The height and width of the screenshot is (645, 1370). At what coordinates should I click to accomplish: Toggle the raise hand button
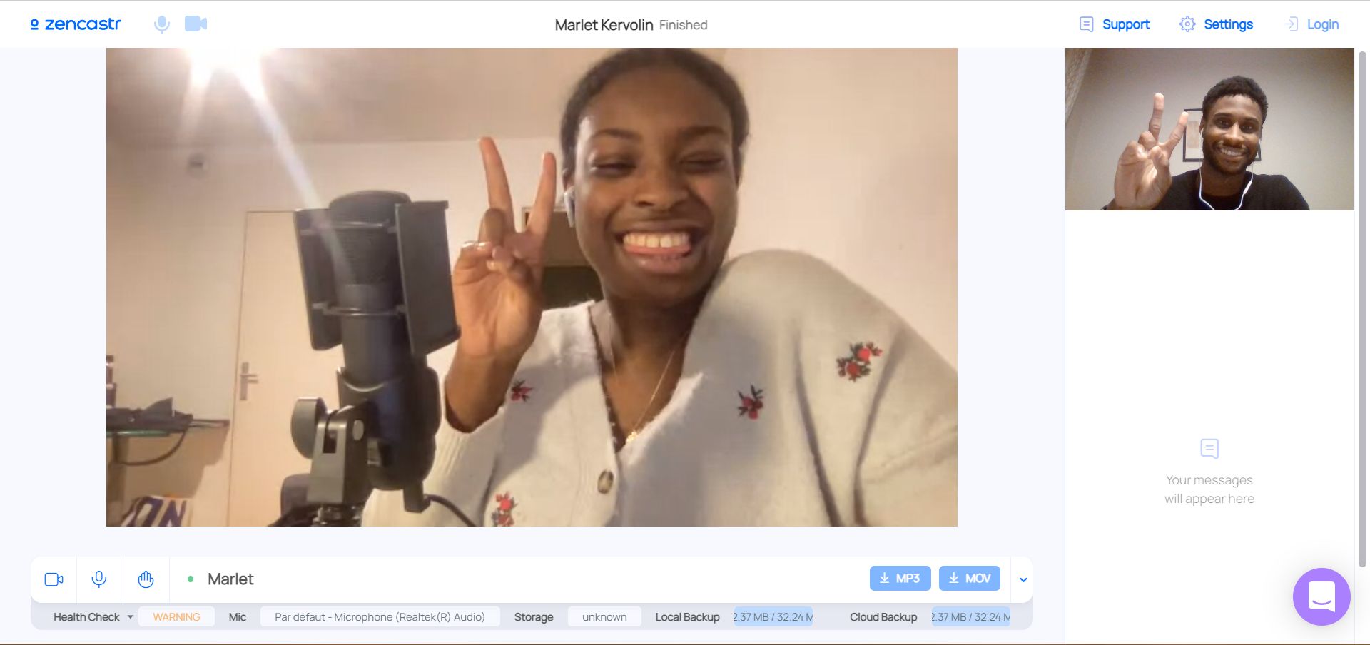point(146,579)
